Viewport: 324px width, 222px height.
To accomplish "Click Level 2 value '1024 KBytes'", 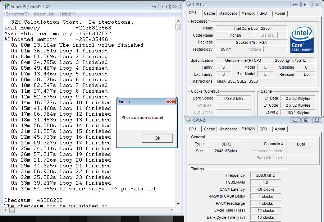I will coord(298,112).
